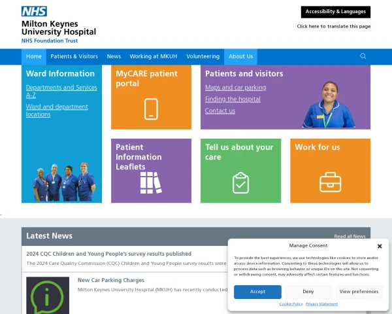The height and width of the screenshot is (314, 392).
Task: Click Patient Information Leaflets title
Action: tap(139, 157)
